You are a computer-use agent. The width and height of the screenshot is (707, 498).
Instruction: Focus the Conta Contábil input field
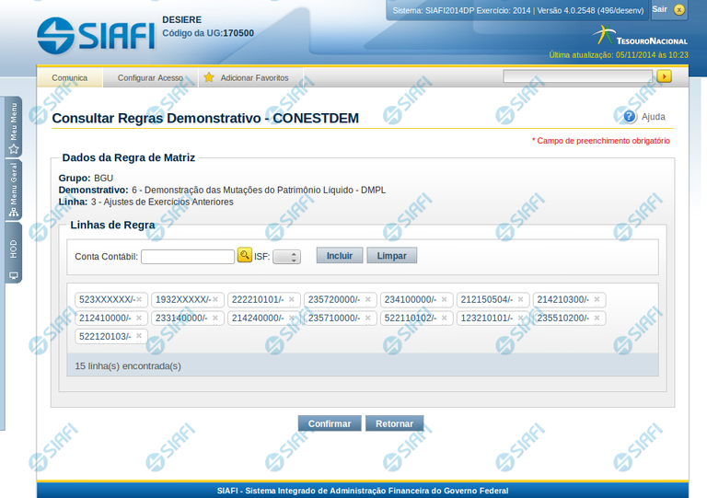click(188, 257)
